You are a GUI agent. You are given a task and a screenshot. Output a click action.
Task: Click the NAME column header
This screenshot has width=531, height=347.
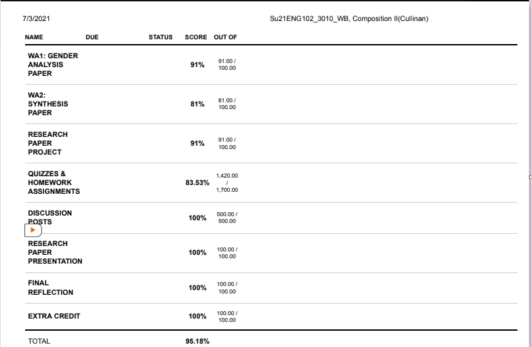(34, 37)
